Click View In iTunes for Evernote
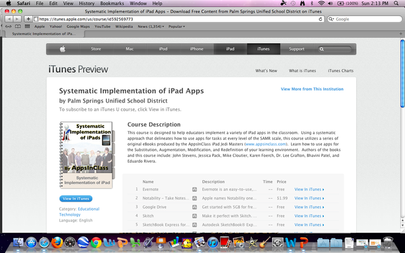405x253 pixels. 309,190
